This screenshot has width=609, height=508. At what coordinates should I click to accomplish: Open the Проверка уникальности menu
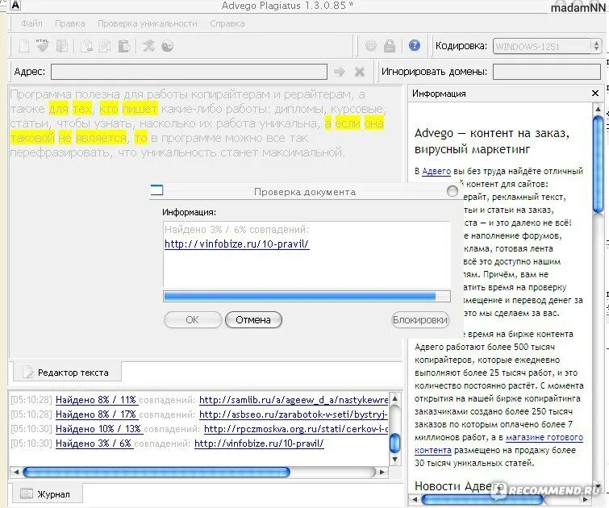[147, 23]
